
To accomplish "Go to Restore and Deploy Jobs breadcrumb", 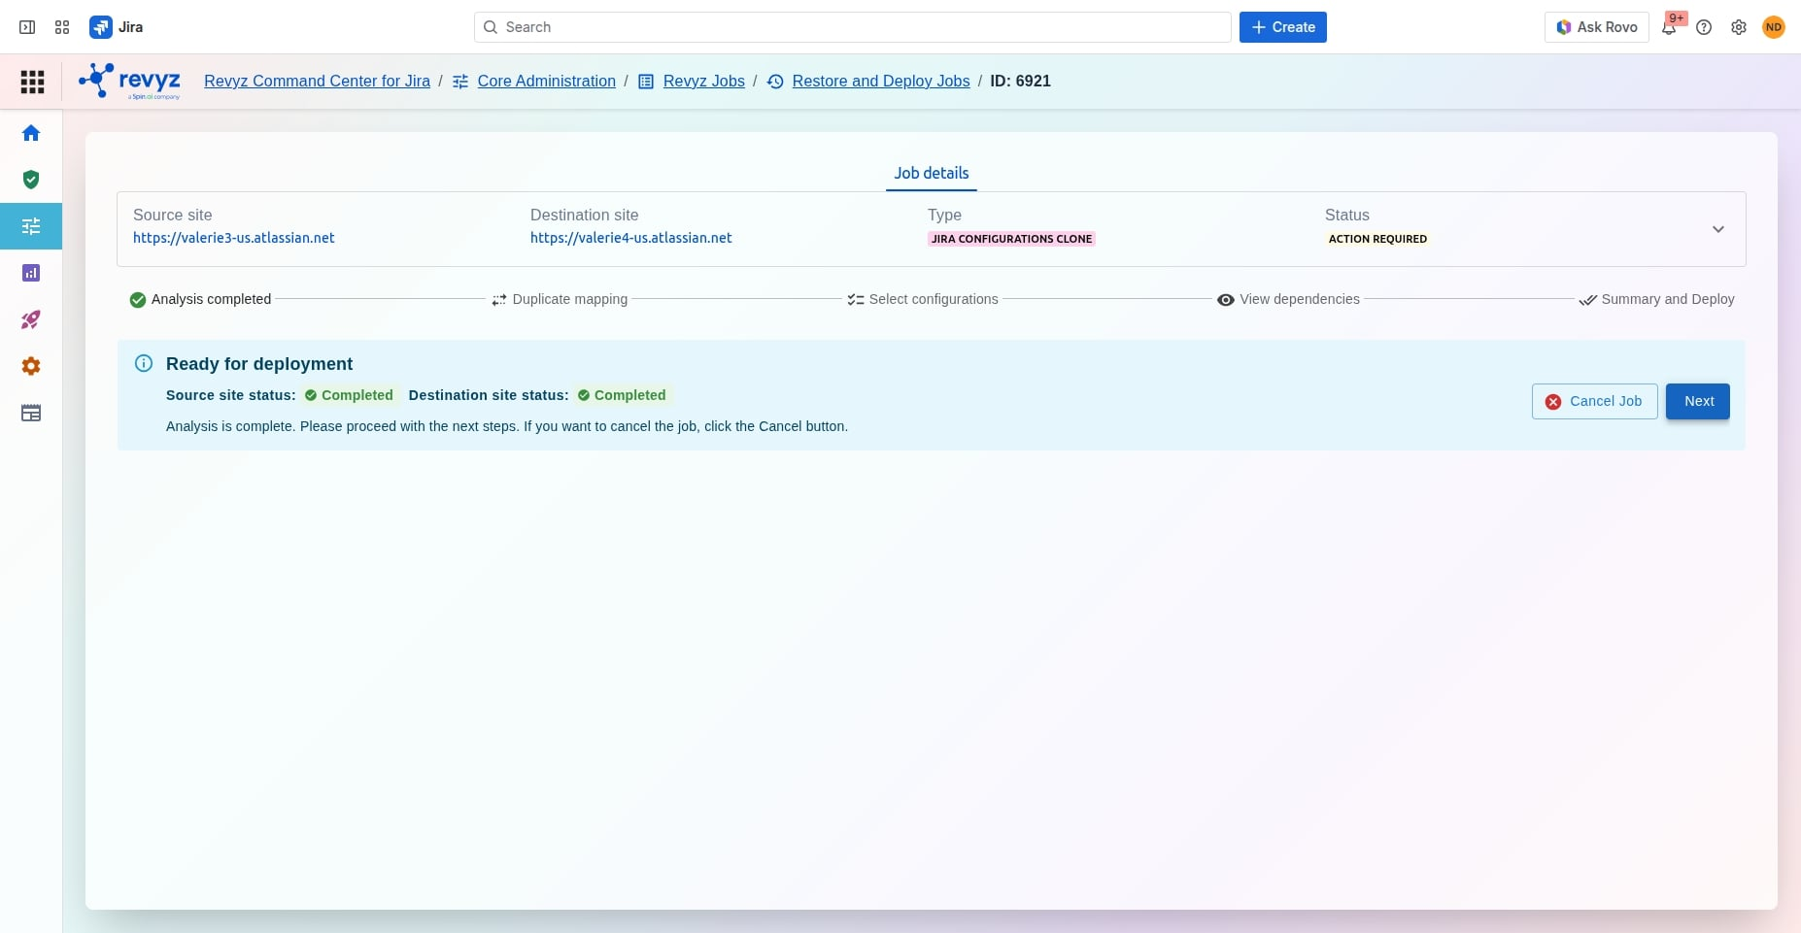I will (881, 82).
